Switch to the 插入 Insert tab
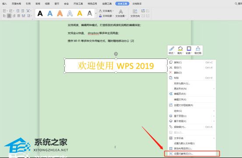The height and width of the screenshot is (158, 242). [4, 3]
